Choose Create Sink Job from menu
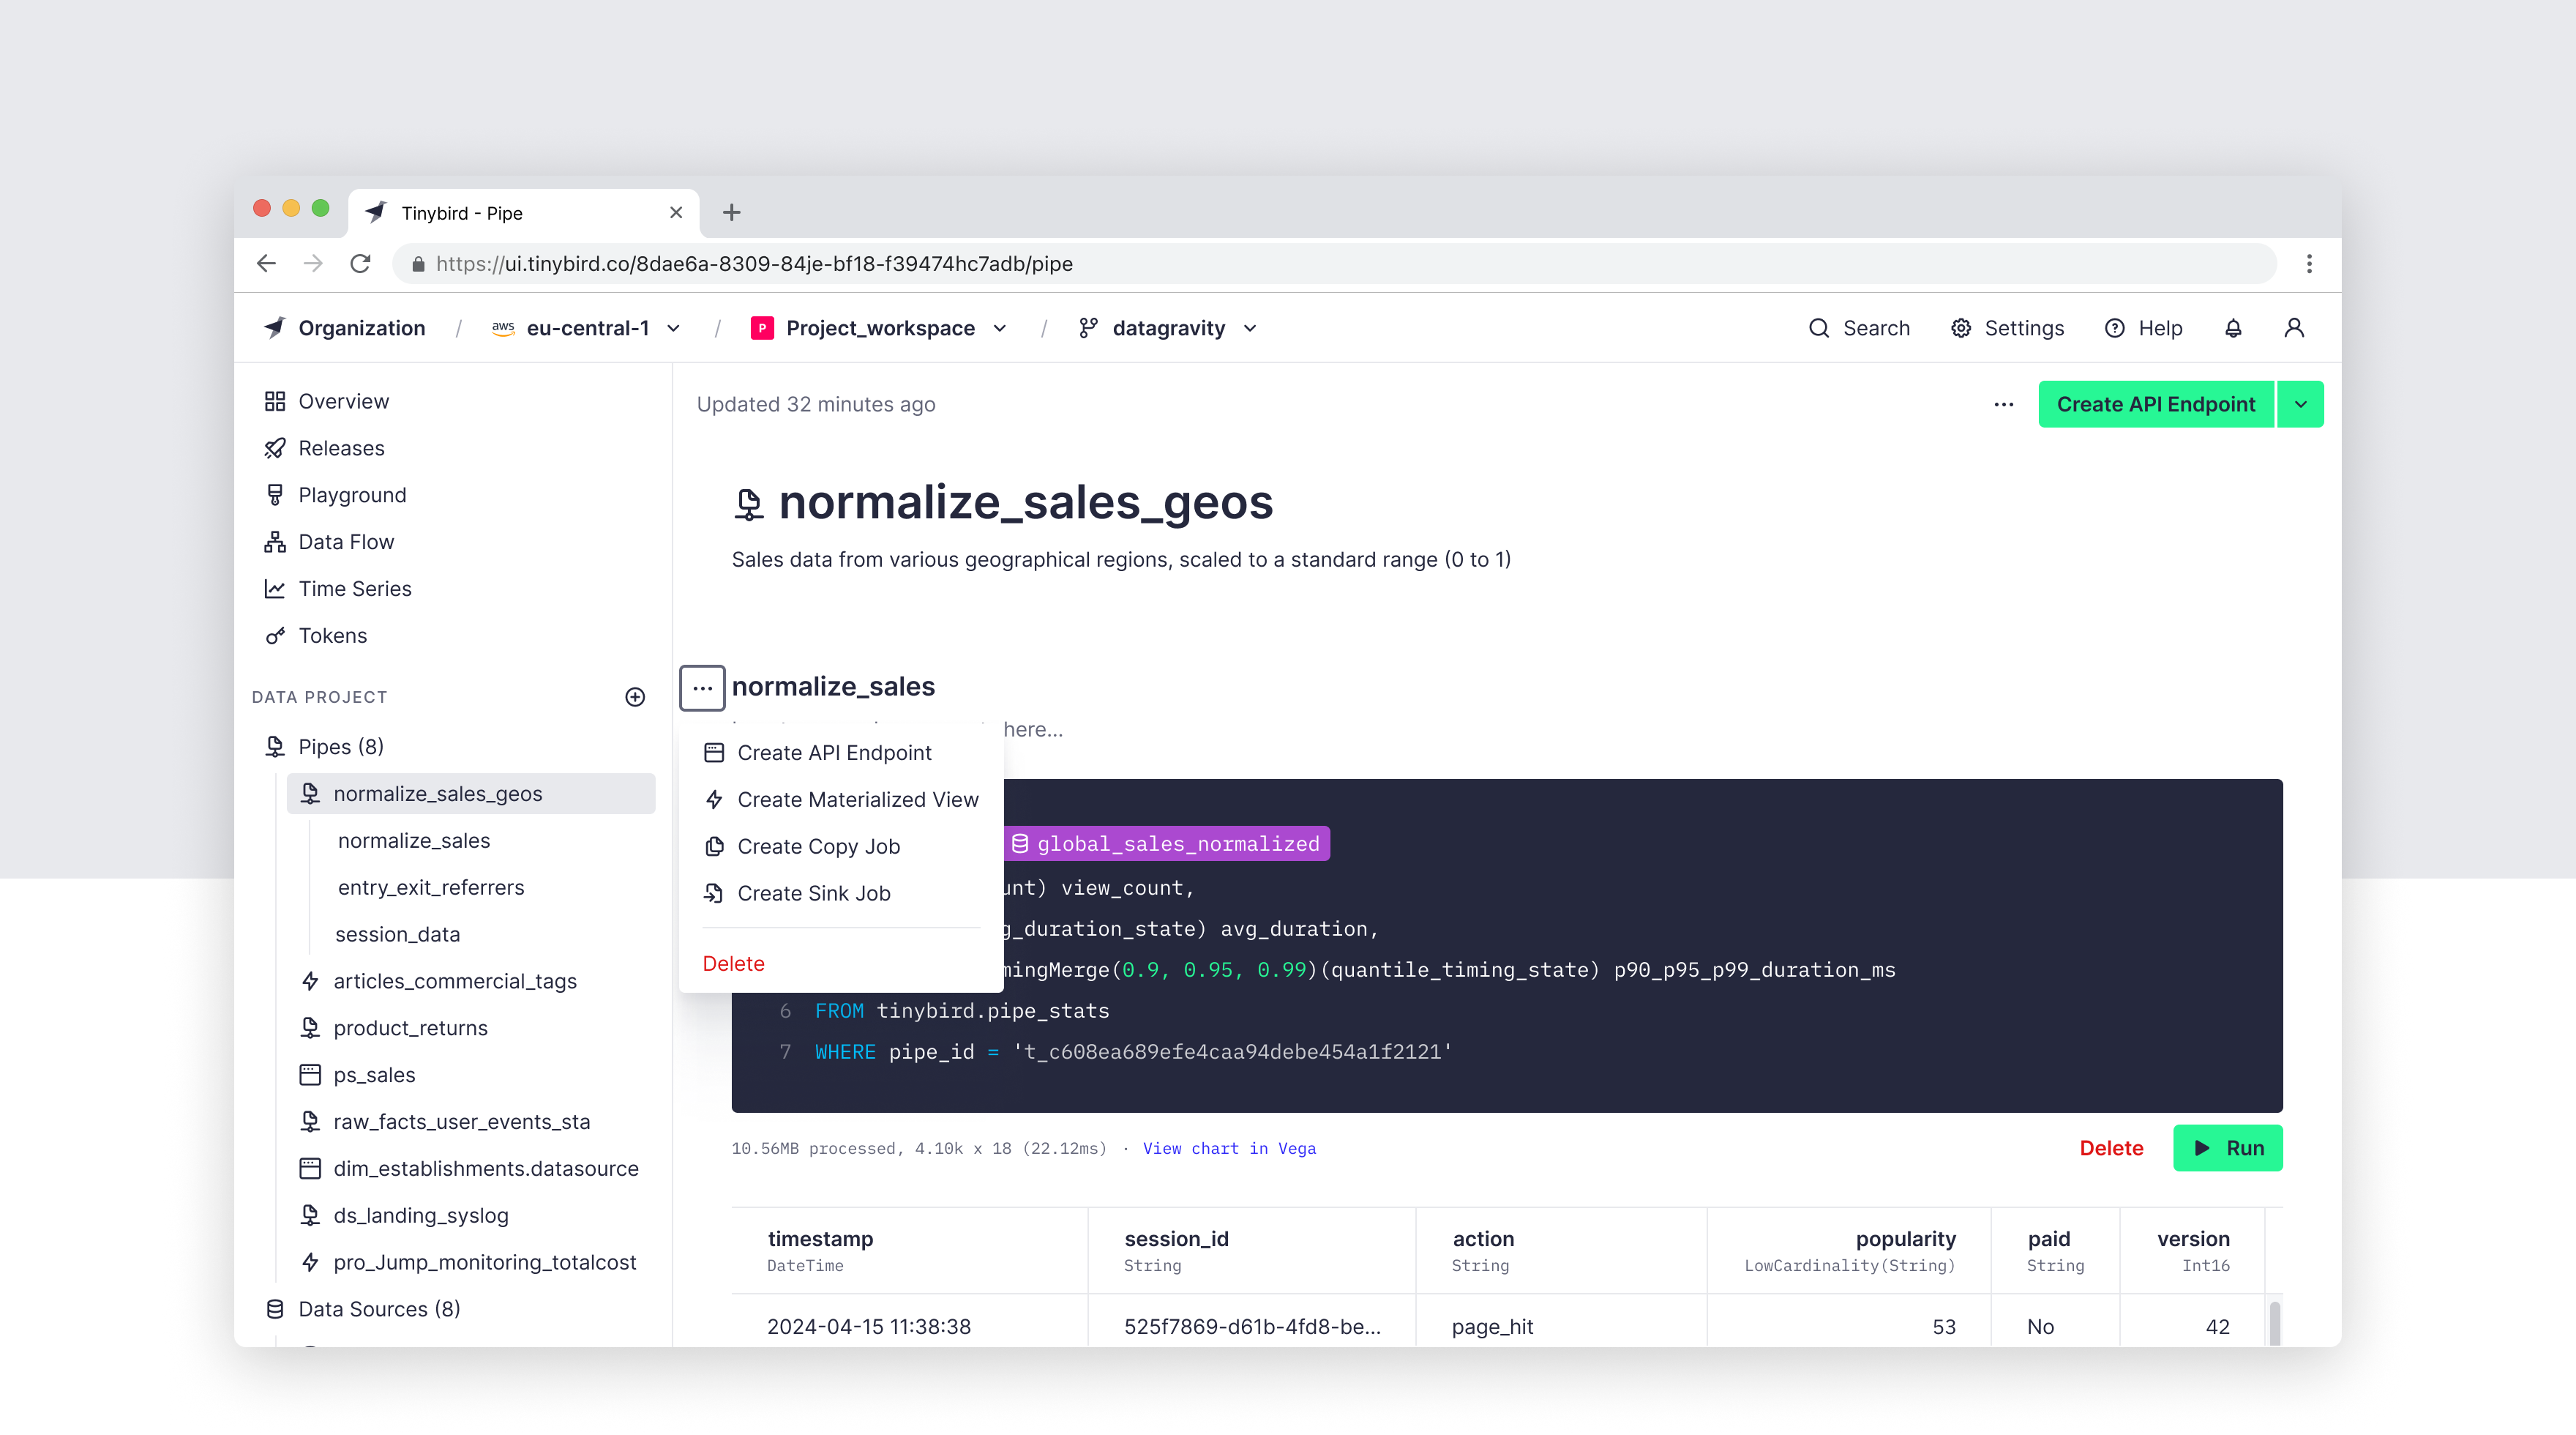 coord(813,894)
